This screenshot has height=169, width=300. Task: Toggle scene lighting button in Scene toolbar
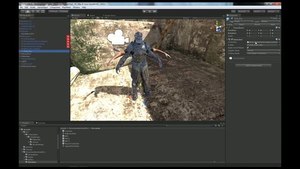pyautogui.click(x=97, y=18)
